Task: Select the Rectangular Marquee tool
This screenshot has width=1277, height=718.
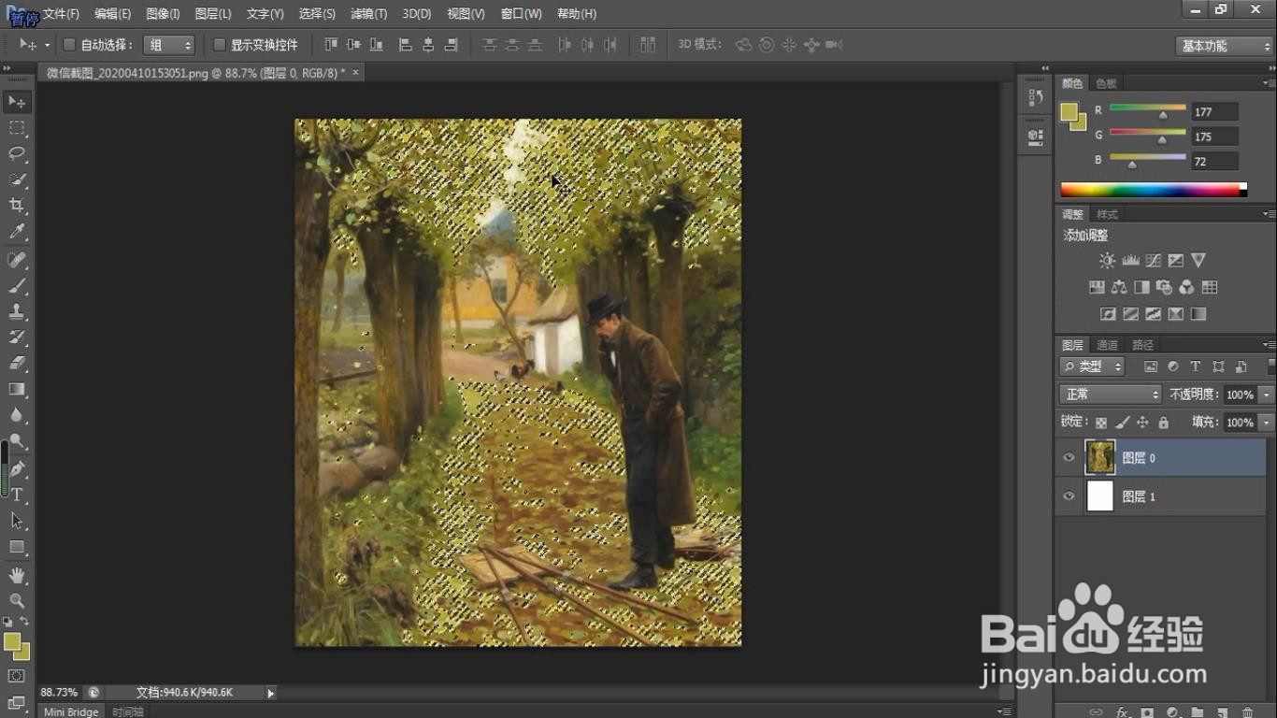Action: click(17, 127)
